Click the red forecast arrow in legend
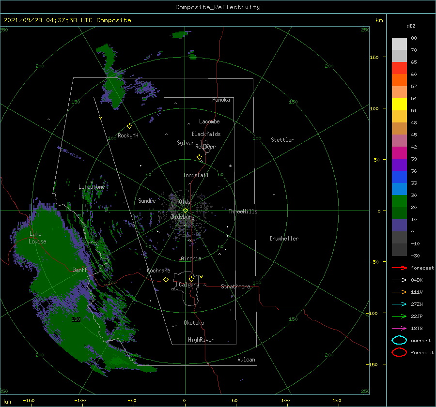 pyautogui.click(x=399, y=268)
